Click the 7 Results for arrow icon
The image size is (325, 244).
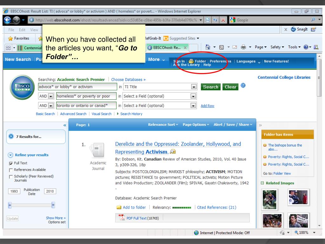(x=11, y=136)
